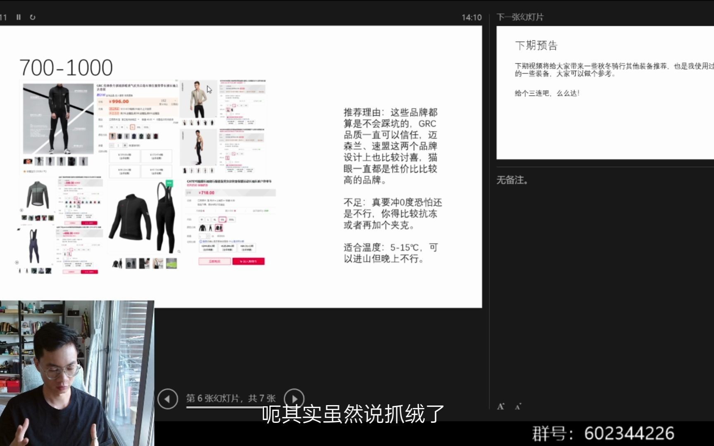
Task: Click the 无备注。 notes text
Action: pyautogui.click(x=512, y=180)
